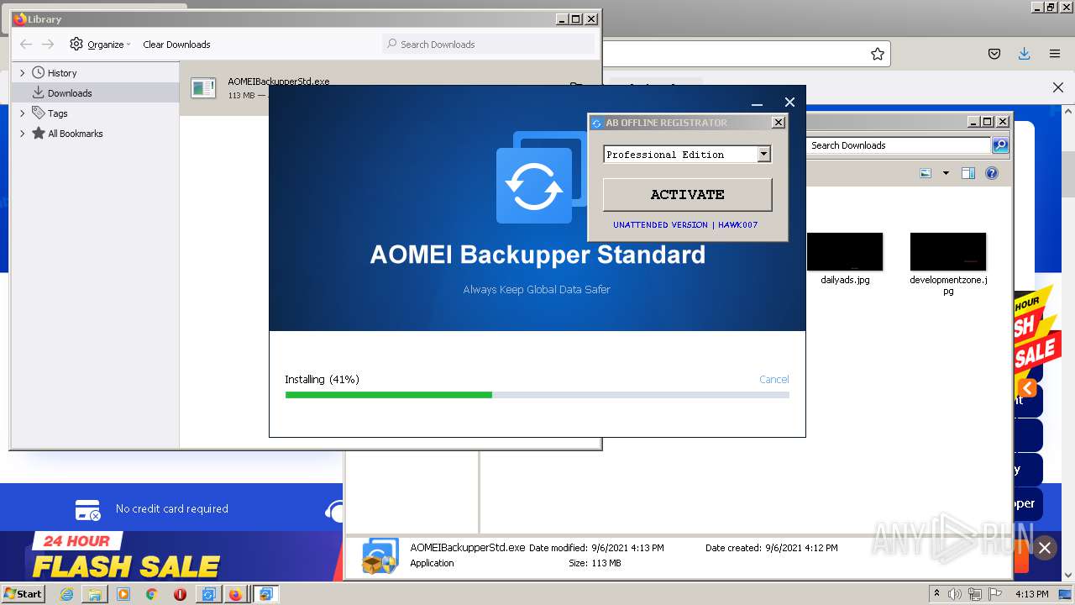Viewport: 1075px width, 605px height.
Task: Expand the Tags tree item
Action: point(23,113)
